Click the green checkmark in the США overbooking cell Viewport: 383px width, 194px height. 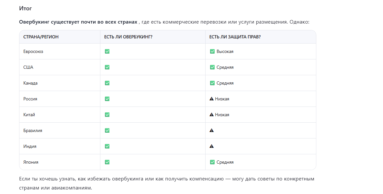[x=107, y=67]
